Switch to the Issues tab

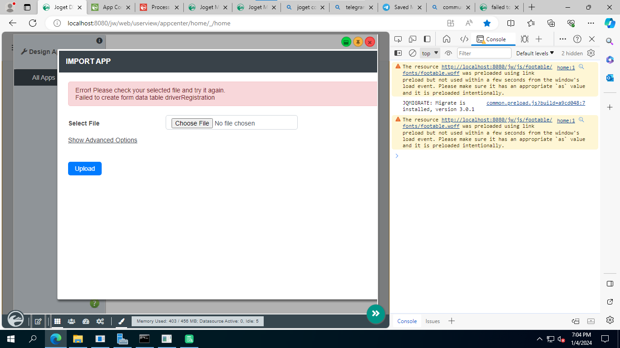432,321
